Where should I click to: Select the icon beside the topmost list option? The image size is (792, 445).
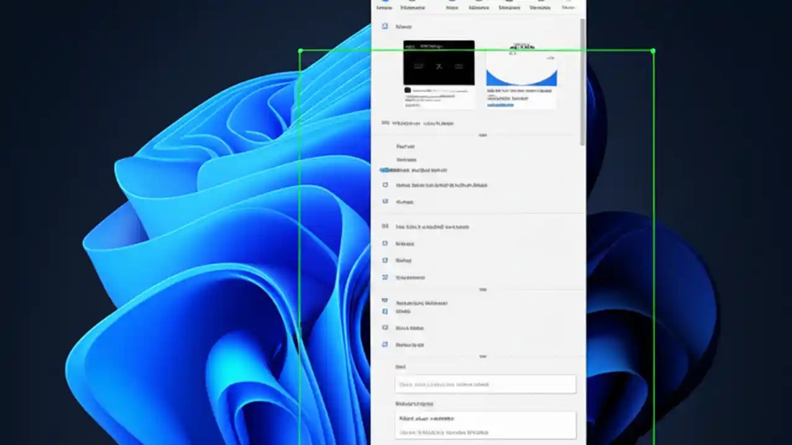[385, 146]
